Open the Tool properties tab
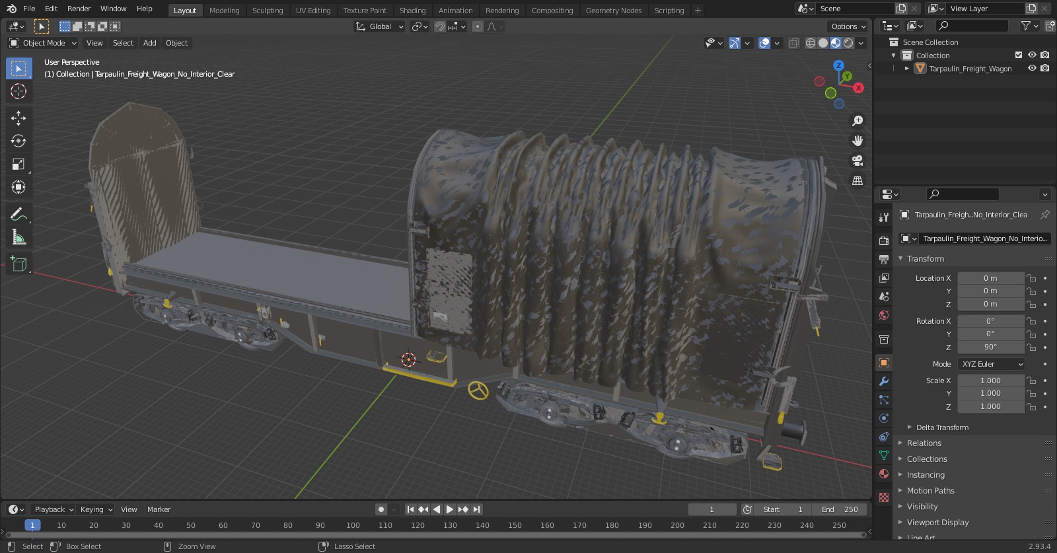1057x553 pixels. (884, 217)
